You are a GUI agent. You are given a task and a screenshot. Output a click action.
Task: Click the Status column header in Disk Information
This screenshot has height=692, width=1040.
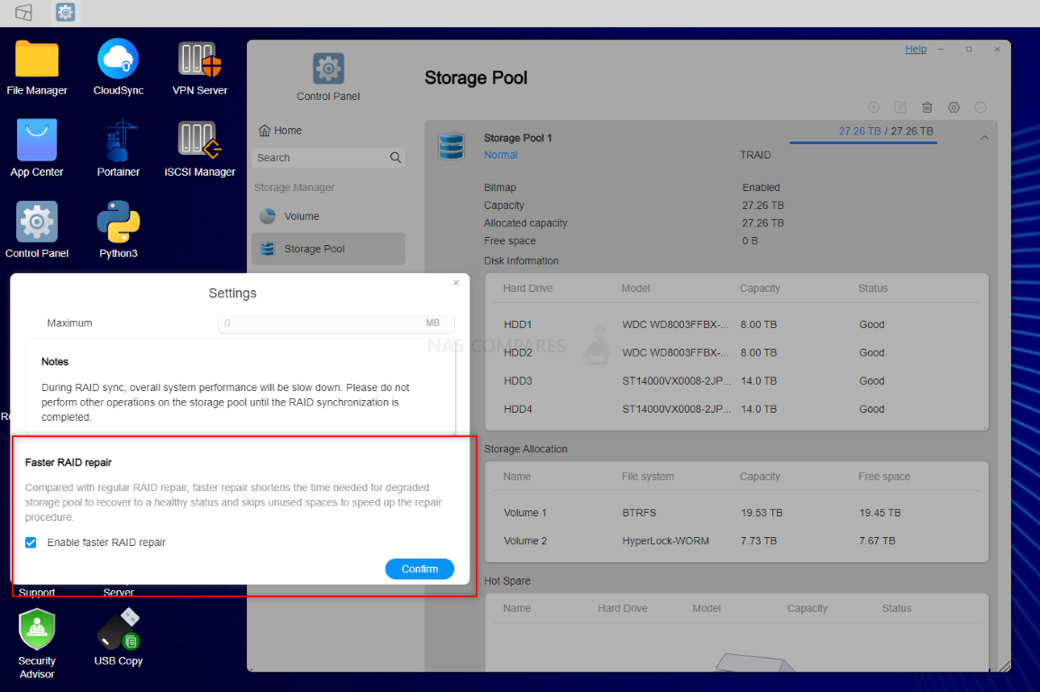click(873, 288)
